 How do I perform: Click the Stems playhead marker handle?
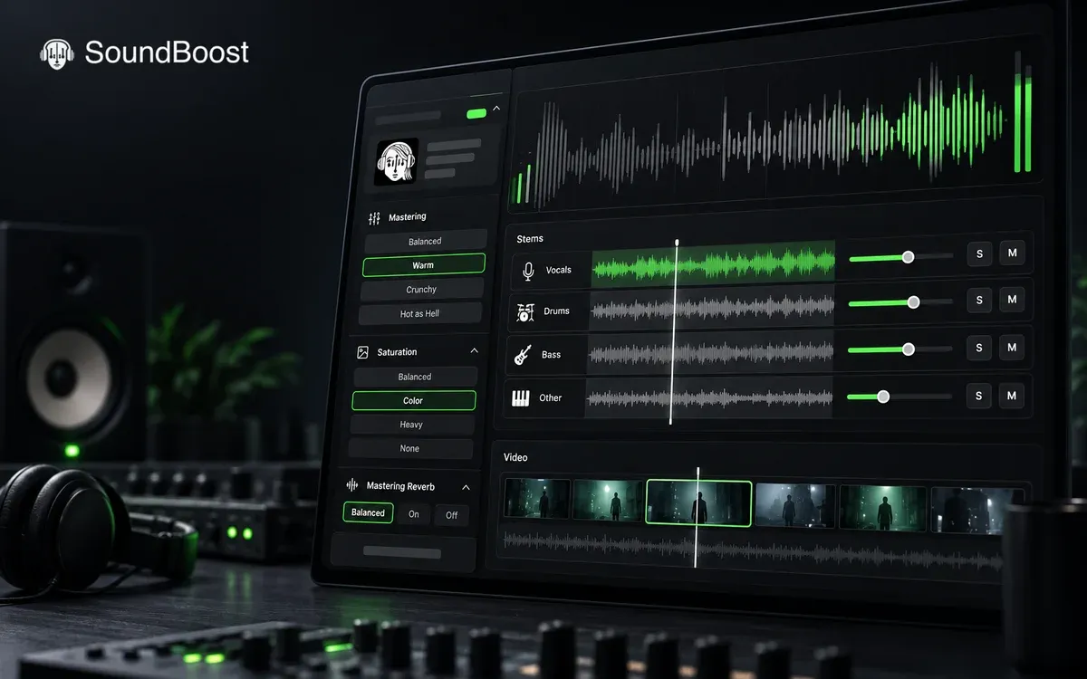tap(677, 243)
